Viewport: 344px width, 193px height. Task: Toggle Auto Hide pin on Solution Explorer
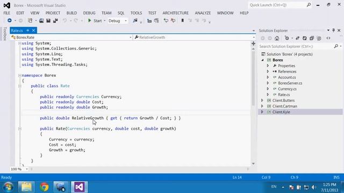(333, 31)
